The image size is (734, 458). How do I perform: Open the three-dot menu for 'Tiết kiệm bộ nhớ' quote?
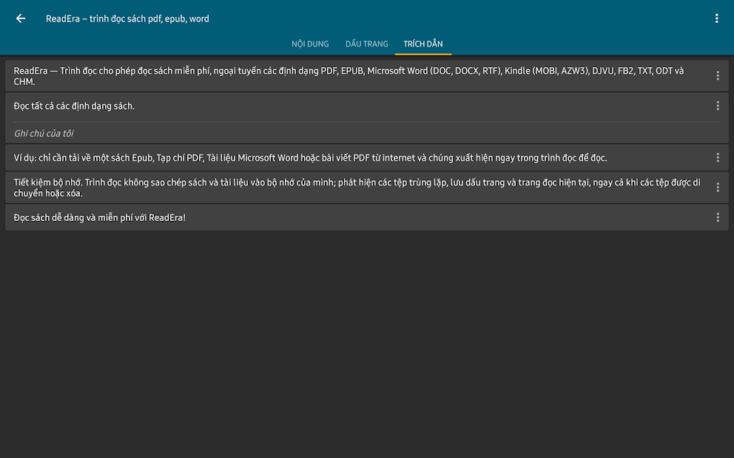click(718, 188)
